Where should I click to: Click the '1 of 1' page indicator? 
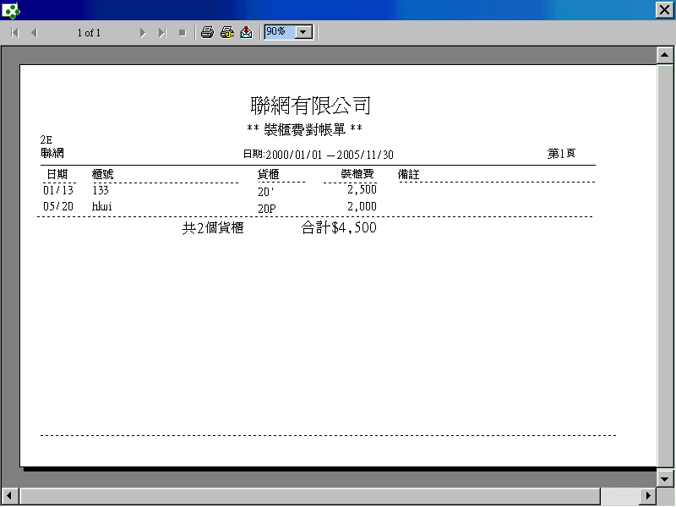(x=89, y=33)
